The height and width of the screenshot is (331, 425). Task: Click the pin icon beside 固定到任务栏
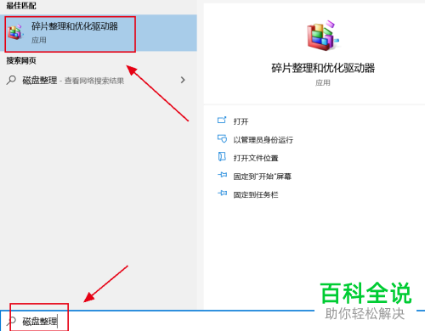coord(223,194)
